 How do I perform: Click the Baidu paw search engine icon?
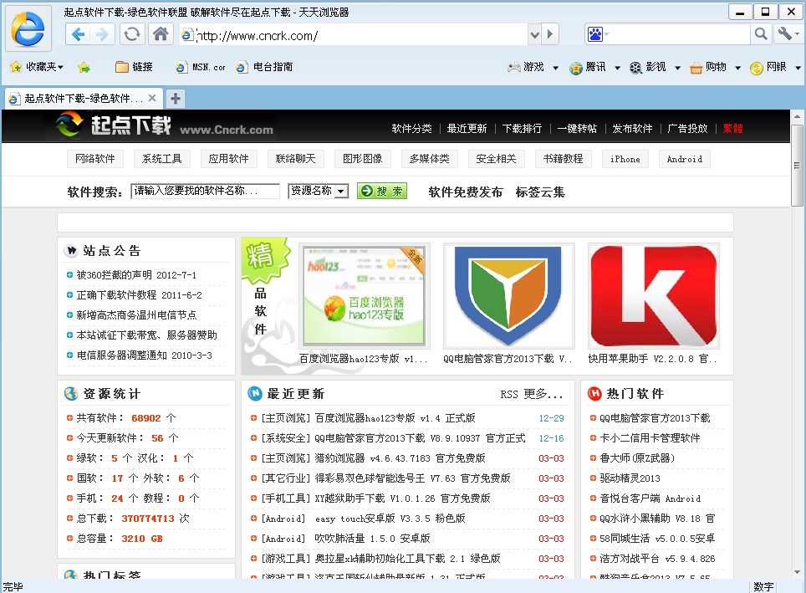tap(594, 34)
